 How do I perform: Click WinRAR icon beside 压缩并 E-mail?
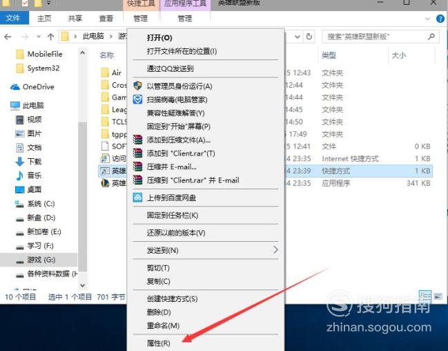tap(138, 167)
